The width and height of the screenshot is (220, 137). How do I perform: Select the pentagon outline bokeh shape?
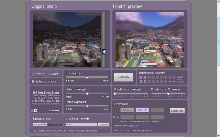(141, 82)
